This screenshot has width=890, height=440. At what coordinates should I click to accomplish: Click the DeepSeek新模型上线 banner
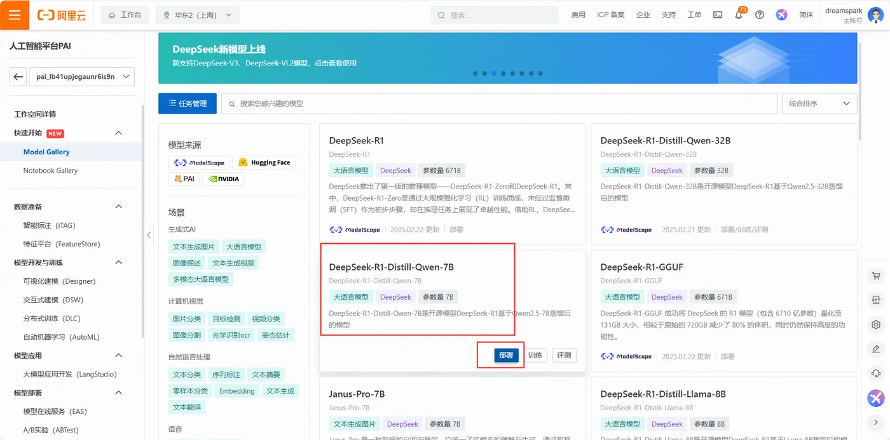[x=508, y=58]
